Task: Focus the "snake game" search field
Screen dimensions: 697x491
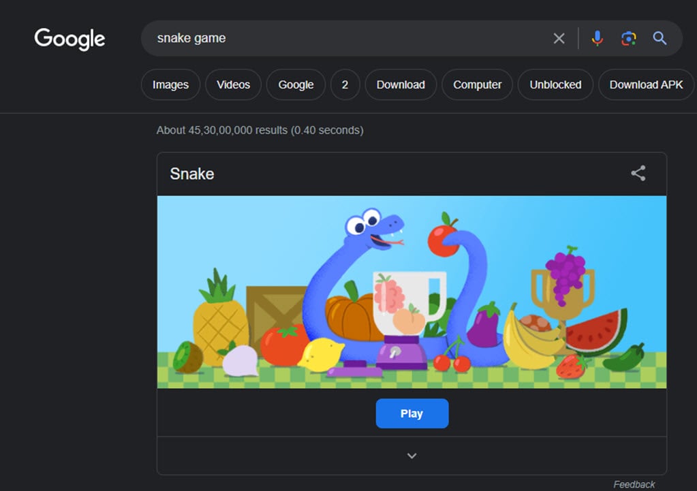Action: pos(341,39)
